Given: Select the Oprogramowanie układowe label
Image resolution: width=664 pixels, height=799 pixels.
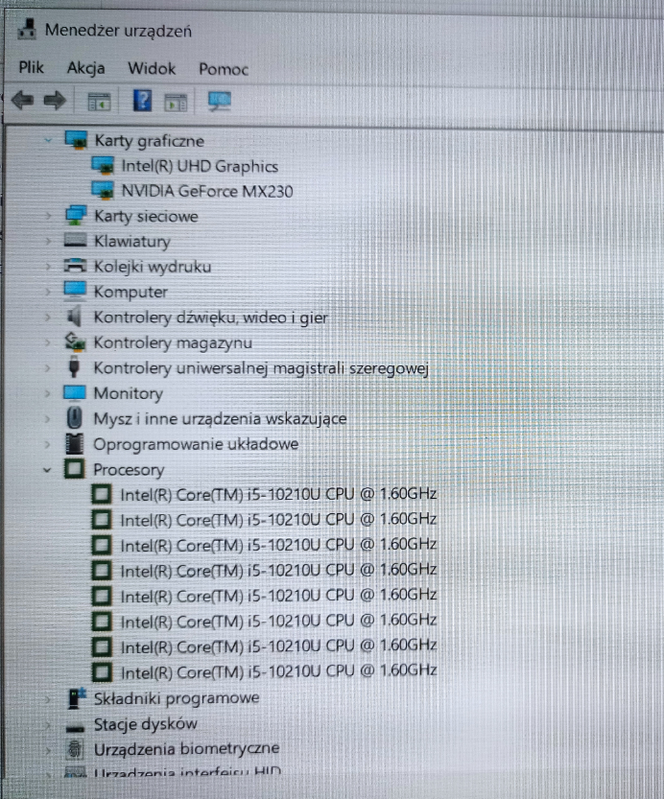Looking at the screenshot, I should (x=196, y=444).
